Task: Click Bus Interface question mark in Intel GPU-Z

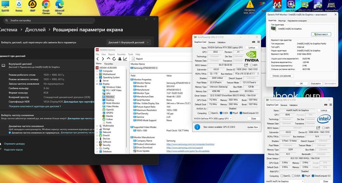Action: click(330, 136)
